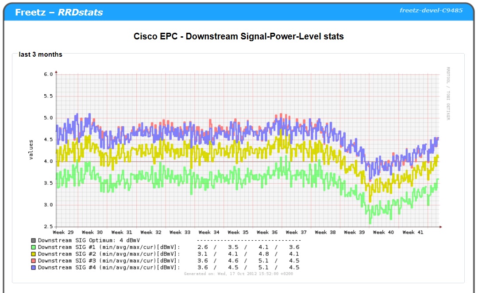Click the 'last 3 months' section label
Screen dimensions: 478x293
coord(40,54)
